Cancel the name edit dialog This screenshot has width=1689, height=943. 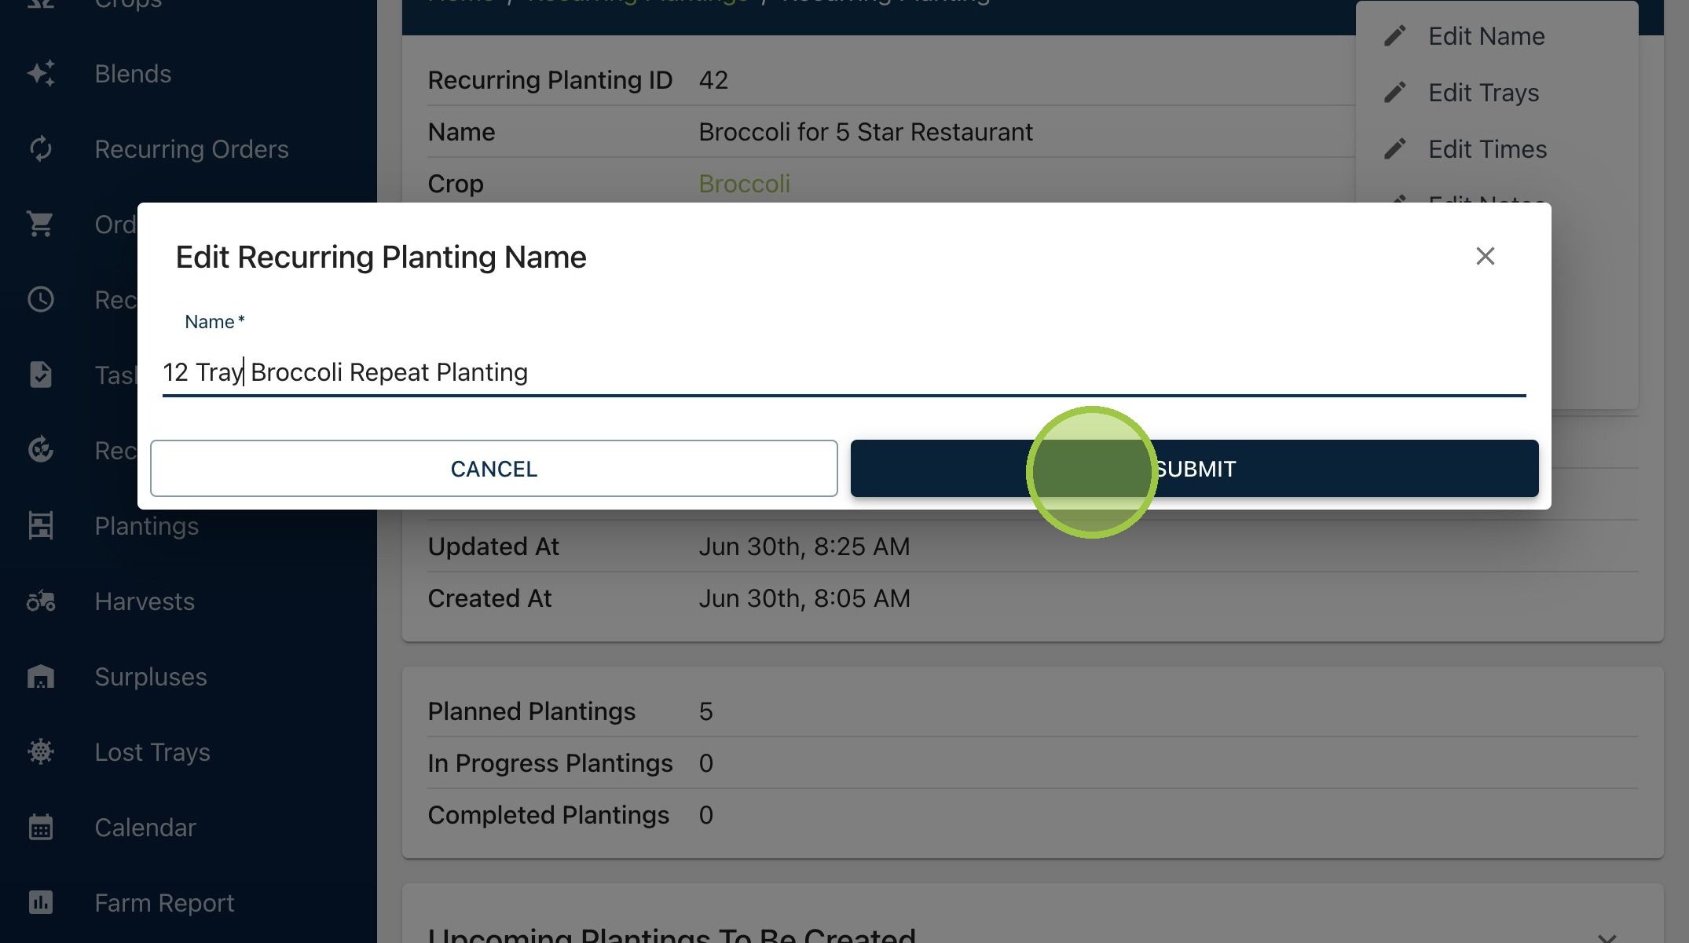[x=494, y=469]
